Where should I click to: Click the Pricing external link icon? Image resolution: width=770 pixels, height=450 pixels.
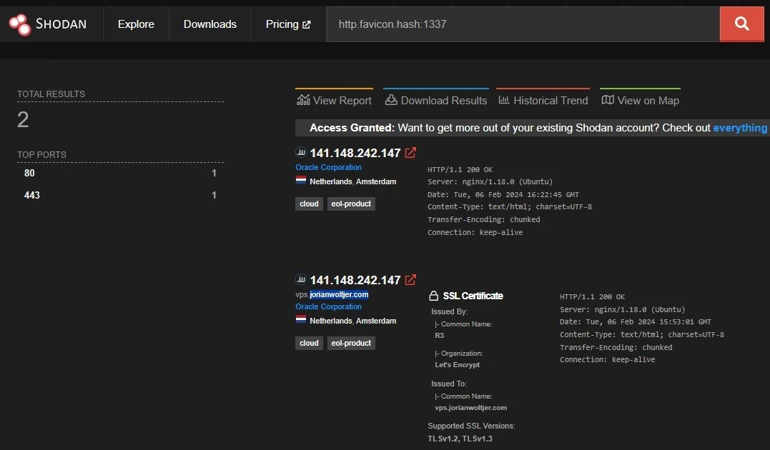(307, 24)
